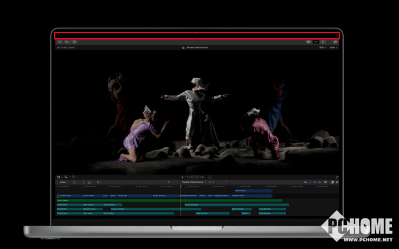
Task: Open the Transitions browser icon
Action: [337, 182]
